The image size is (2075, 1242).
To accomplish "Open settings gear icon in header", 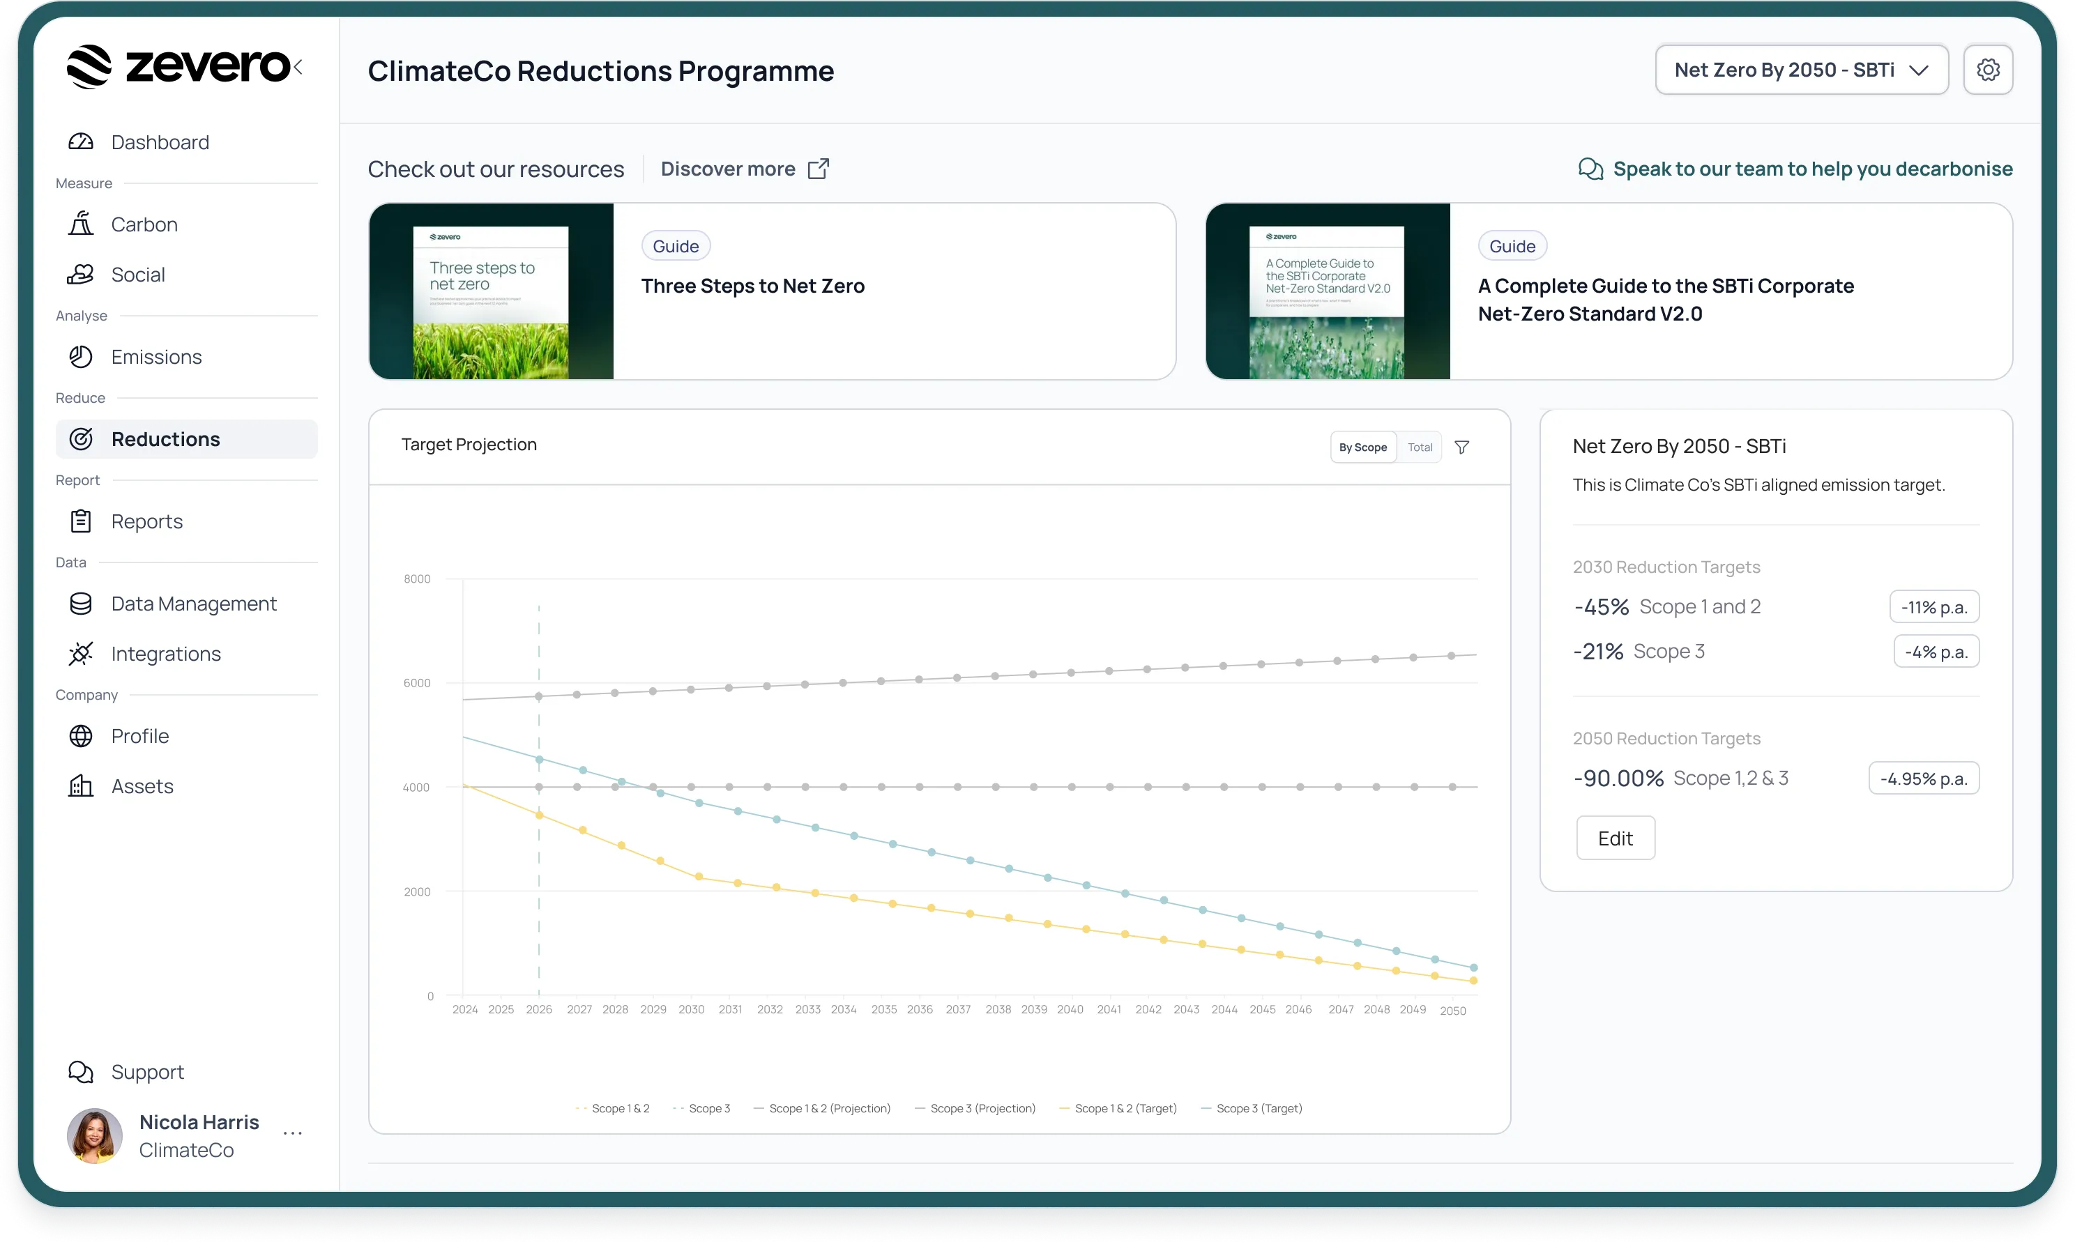I will coord(1988,70).
